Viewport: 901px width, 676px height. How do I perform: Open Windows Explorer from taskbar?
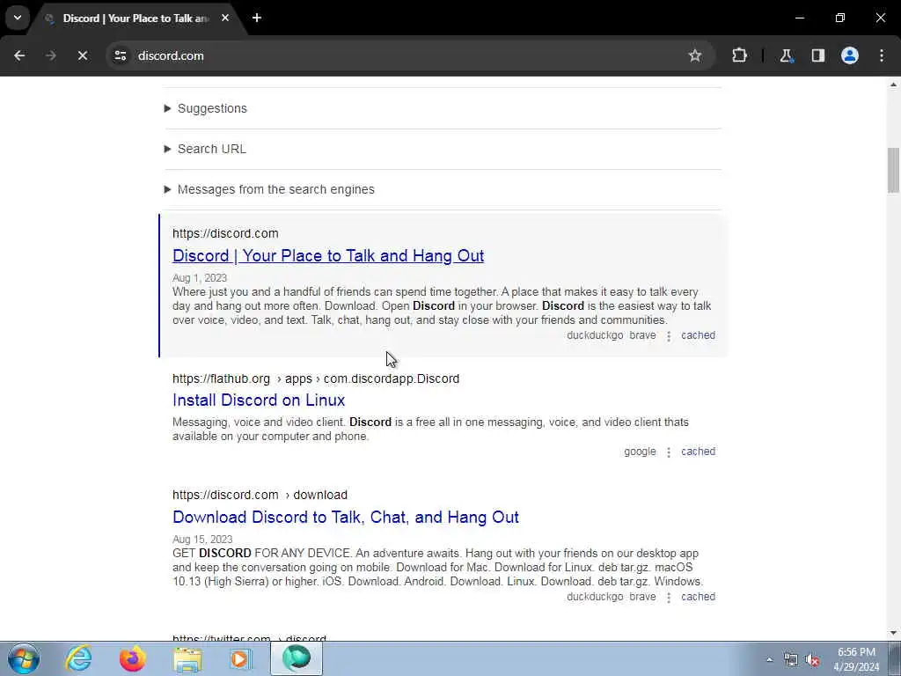coord(188,658)
